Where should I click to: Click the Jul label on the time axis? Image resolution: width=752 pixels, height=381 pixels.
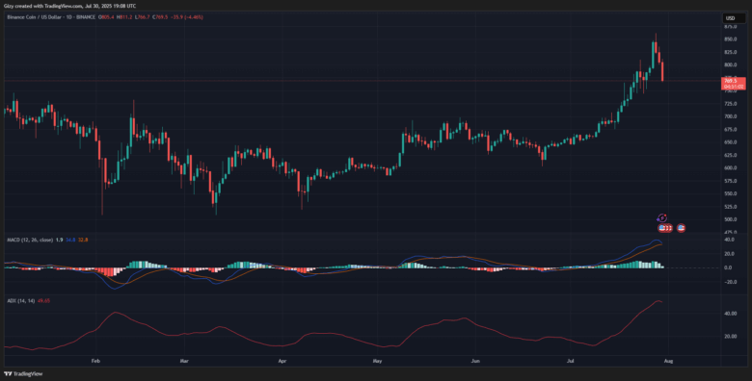(571, 361)
